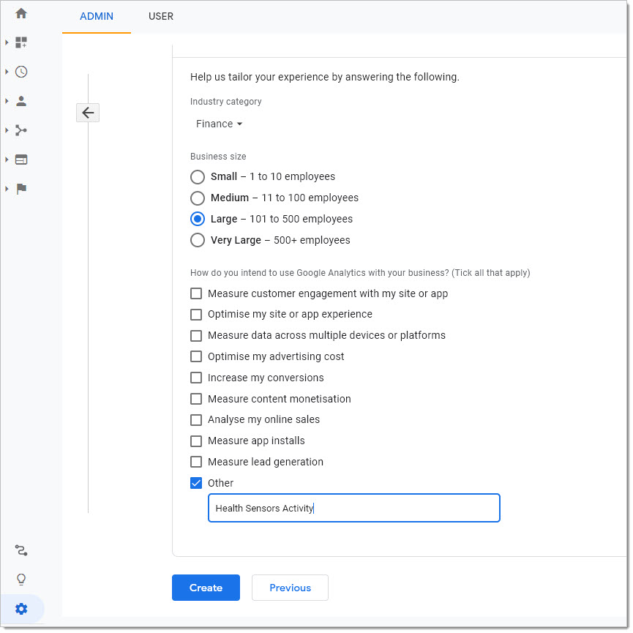
Task: Open the Acquisition branching arrows icon
Action: (x=21, y=130)
